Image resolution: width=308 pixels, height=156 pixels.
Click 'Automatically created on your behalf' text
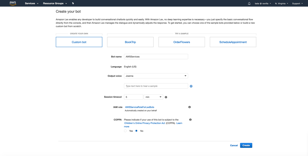141,111
